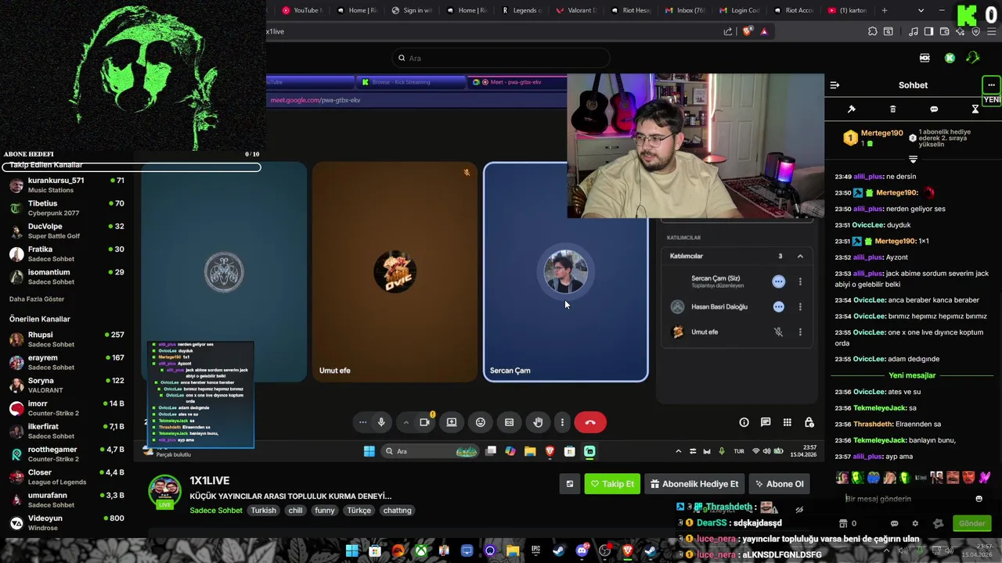Open Discord from Windows taskbar
Viewport: 1002px width, 563px height.
(x=582, y=551)
